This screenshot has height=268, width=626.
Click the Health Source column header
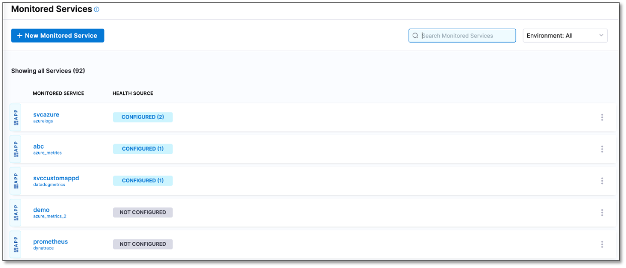[x=133, y=93]
